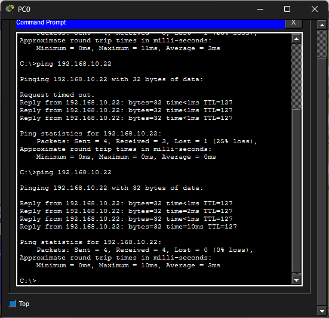Viewport: 329px width, 318px height.
Task: Close the Command Prompt panel with X
Action: (x=293, y=23)
